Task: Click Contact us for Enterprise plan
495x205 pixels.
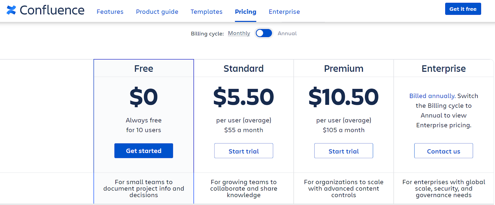Action: 443,151
